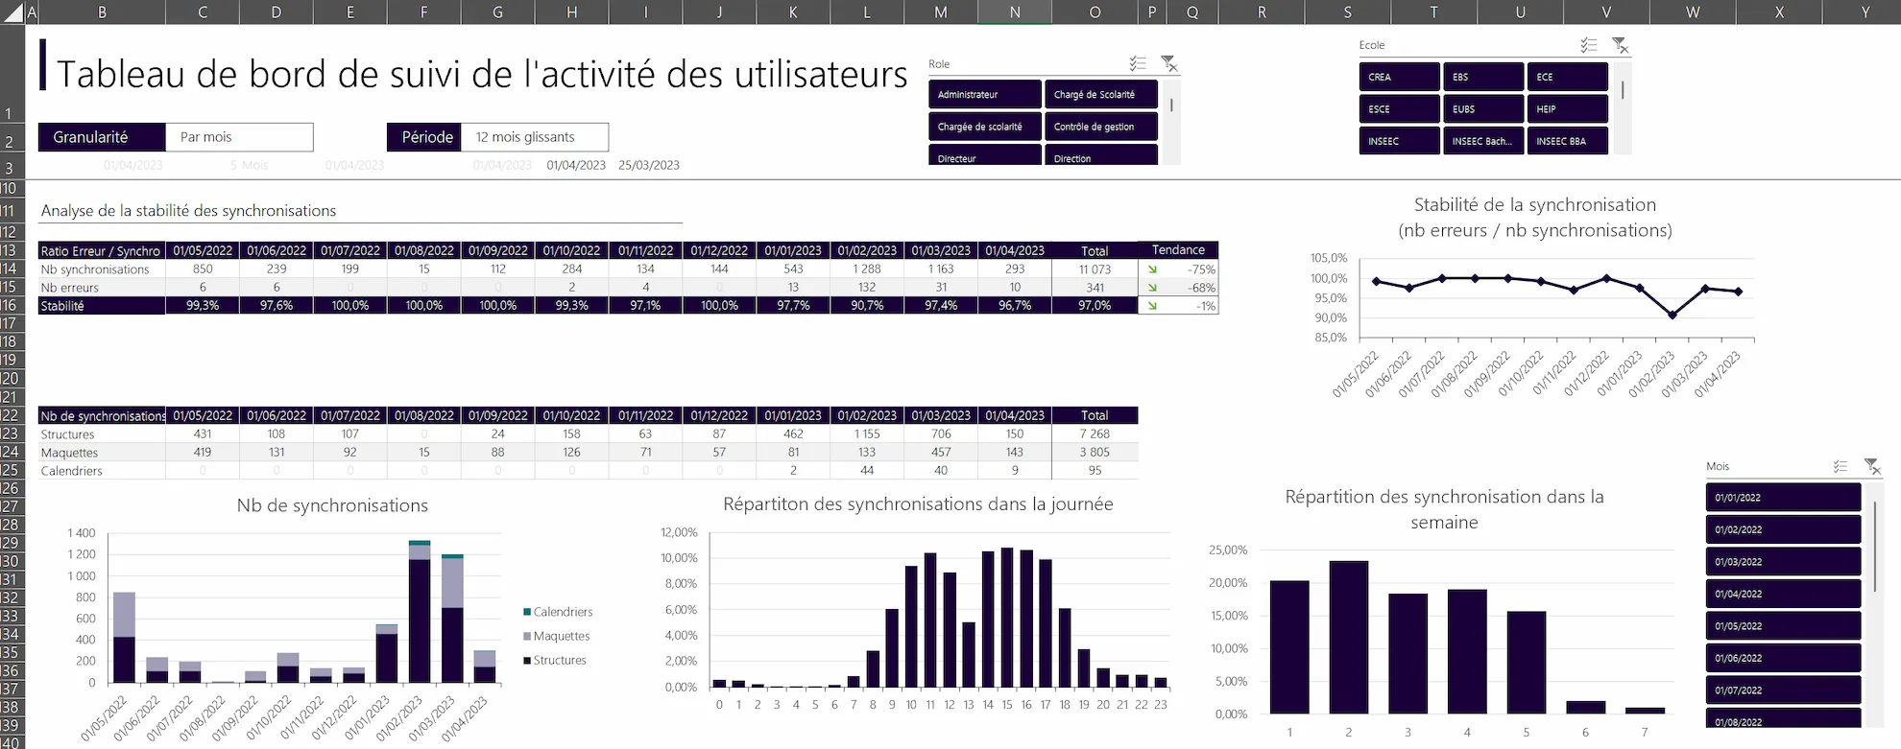
Task: Select ESCE in the Ecole slicer
Action: [1400, 109]
